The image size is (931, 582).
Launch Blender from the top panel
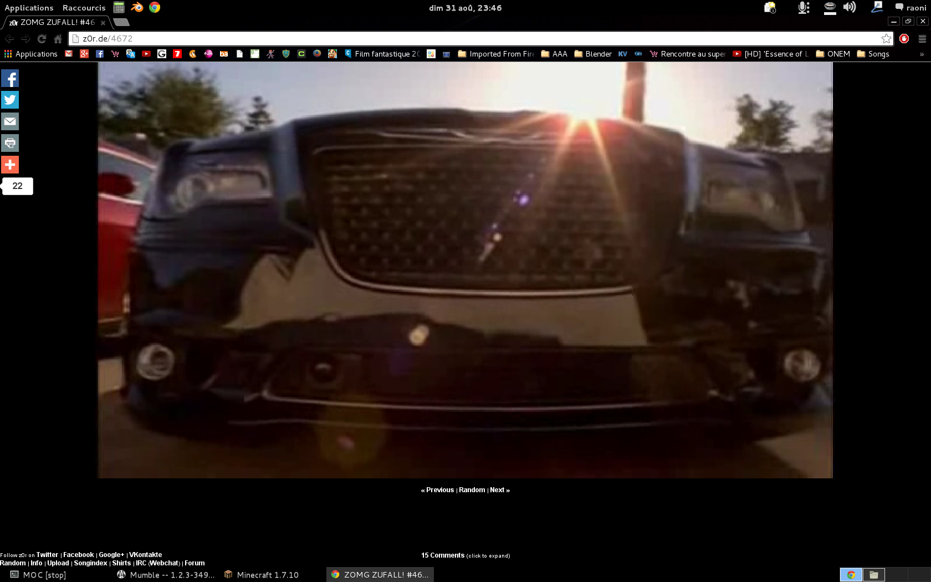coord(137,7)
